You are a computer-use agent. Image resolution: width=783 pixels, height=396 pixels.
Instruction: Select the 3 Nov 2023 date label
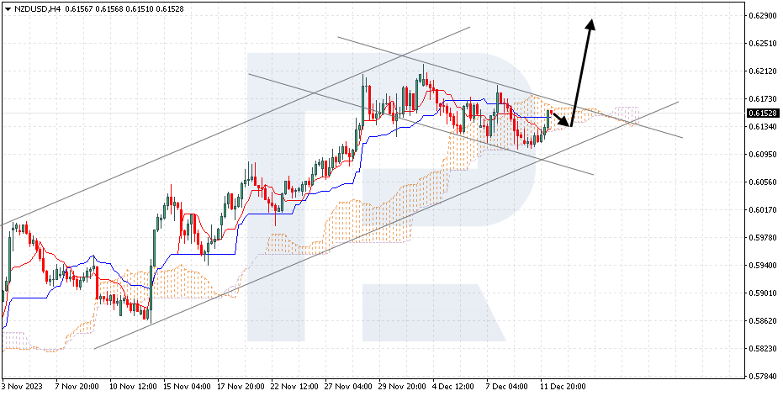(x=23, y=387)
